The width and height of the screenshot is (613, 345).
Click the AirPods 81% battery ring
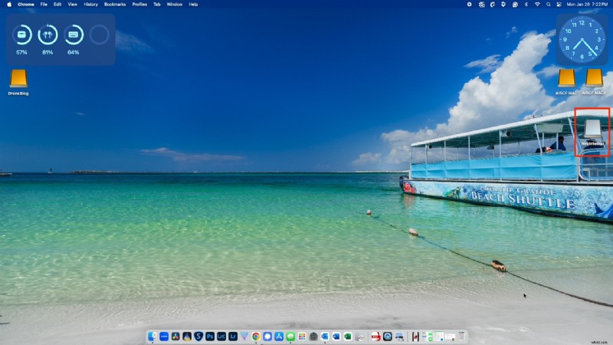click(x=48, y=34)
